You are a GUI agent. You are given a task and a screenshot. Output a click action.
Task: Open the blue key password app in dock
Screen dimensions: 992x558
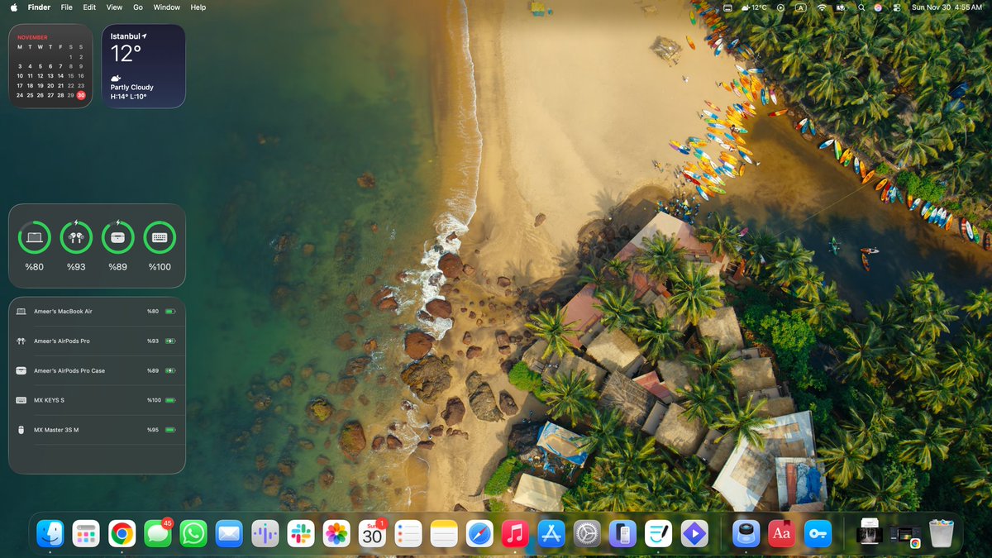(818, 533)
